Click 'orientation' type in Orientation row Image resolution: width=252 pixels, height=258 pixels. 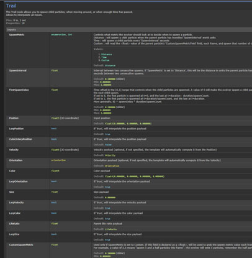coord(58,160)
